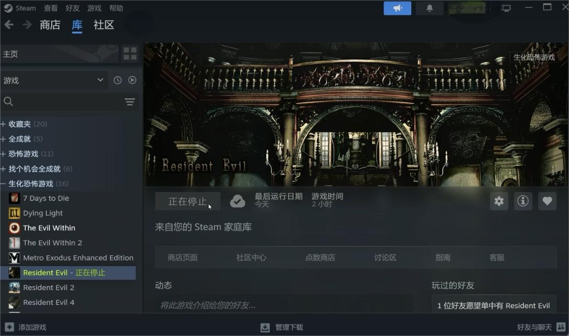Screen dimensions: 569x336
Task: Toggle favorite heart for Resident Evil
Action: pyautogui.click(x=547, y=201)
